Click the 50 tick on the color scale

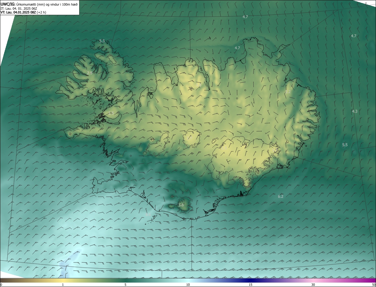(x=374, y=285)
